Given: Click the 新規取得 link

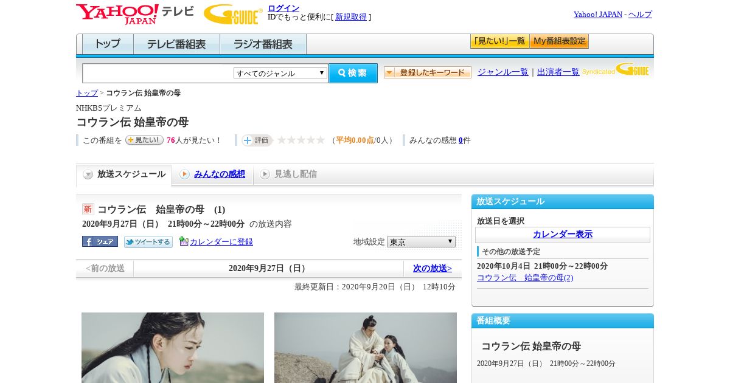Looking at the screenshot, I should coord(351,17).
